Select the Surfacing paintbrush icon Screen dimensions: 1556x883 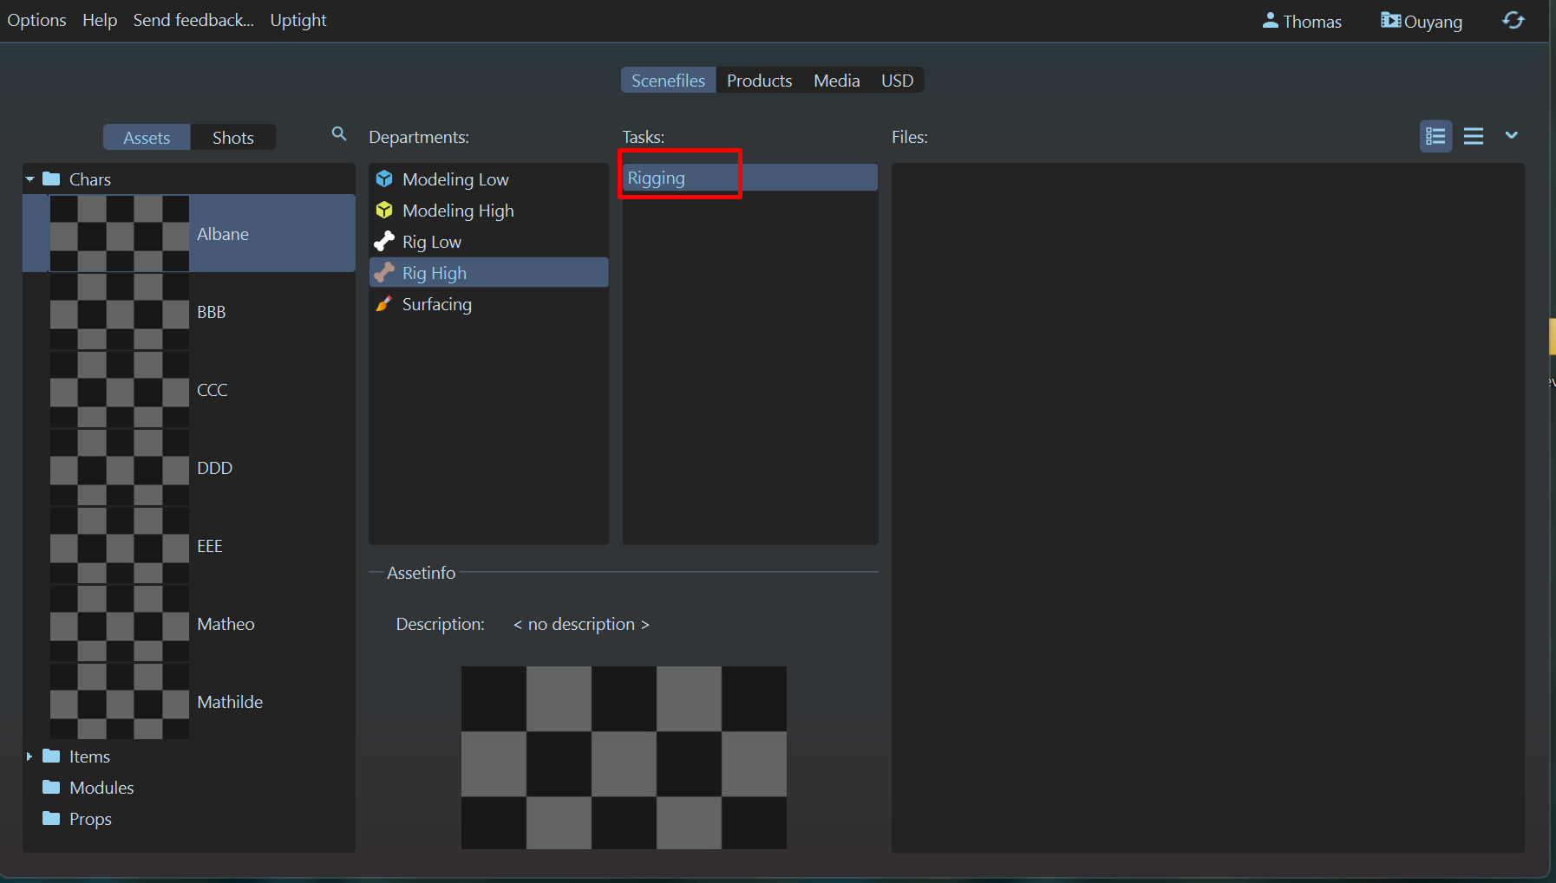tap(384, 304)
